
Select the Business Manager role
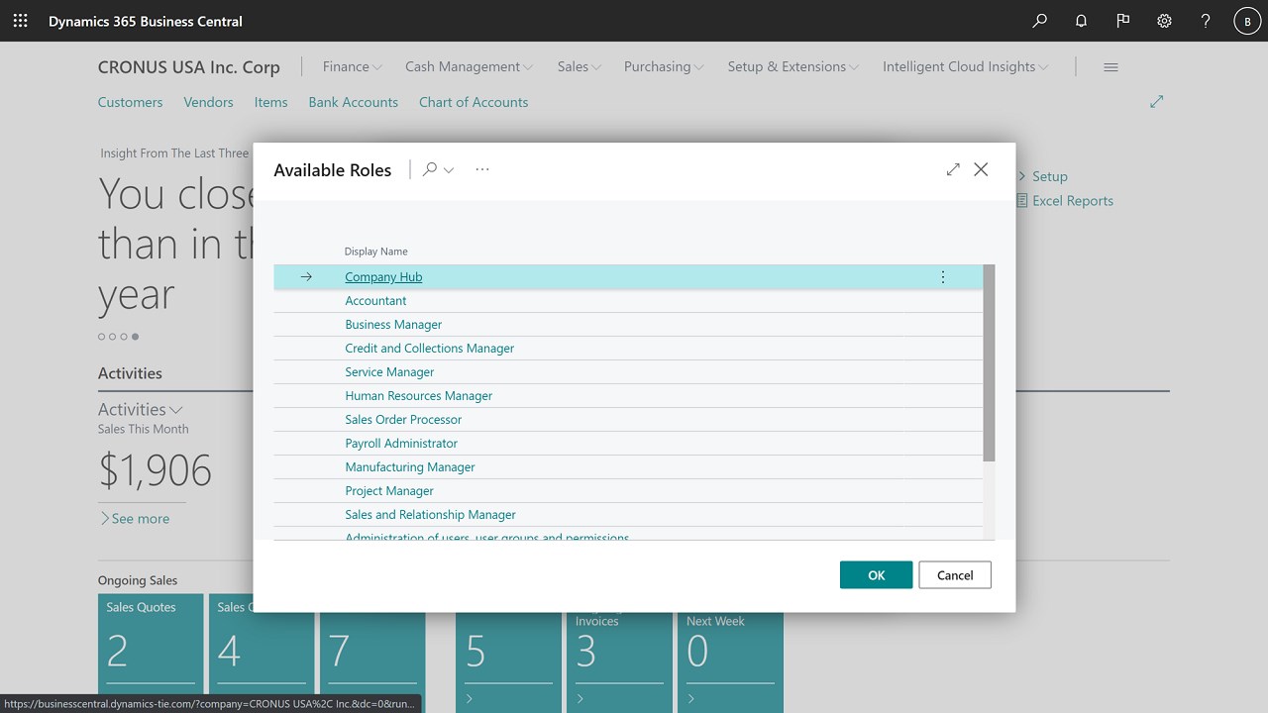pyautogui.click(x=393, y=325)
